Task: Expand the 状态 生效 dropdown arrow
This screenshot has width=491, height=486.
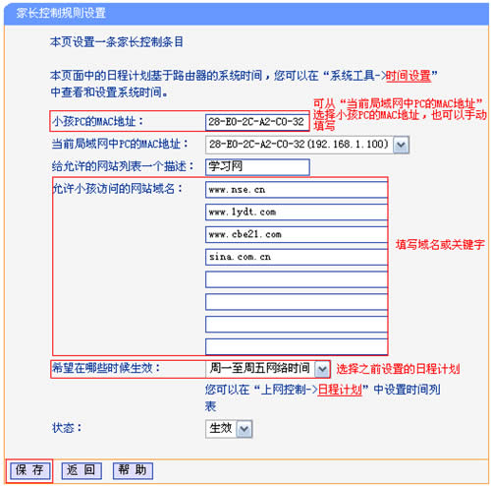Action: 245,429
